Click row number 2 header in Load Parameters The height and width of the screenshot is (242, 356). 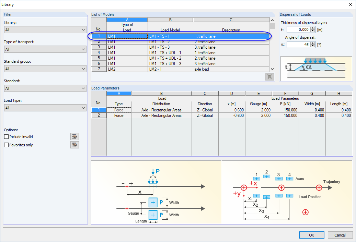(99, 115)
